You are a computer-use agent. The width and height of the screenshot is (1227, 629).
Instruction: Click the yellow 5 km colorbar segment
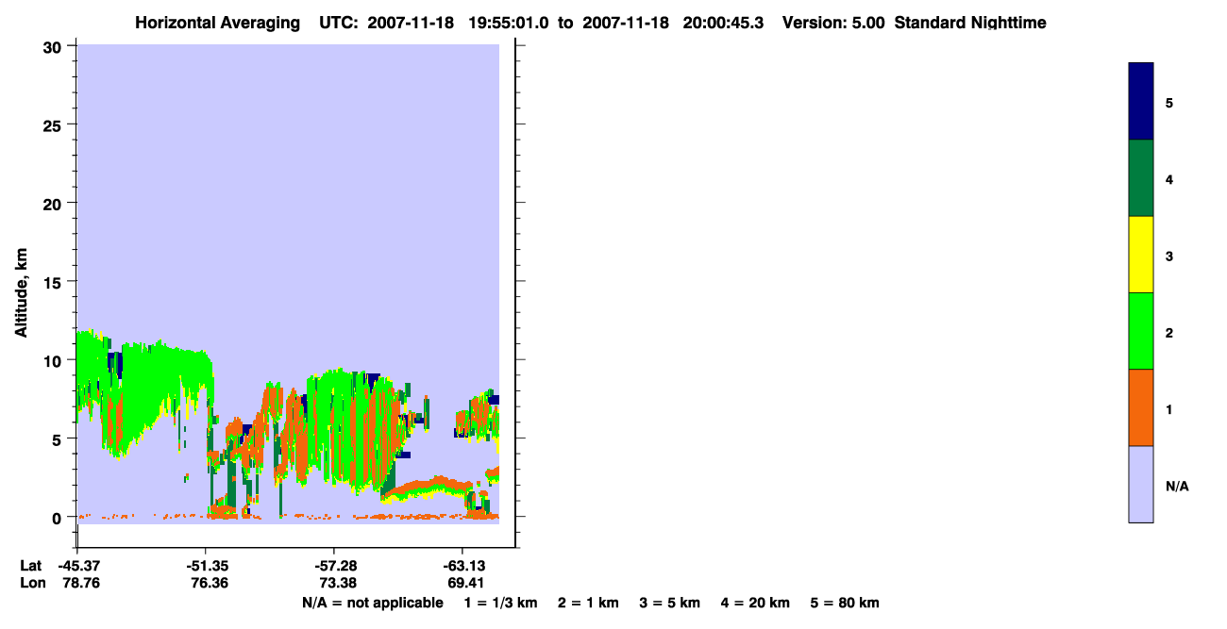tap(1140, 255)
